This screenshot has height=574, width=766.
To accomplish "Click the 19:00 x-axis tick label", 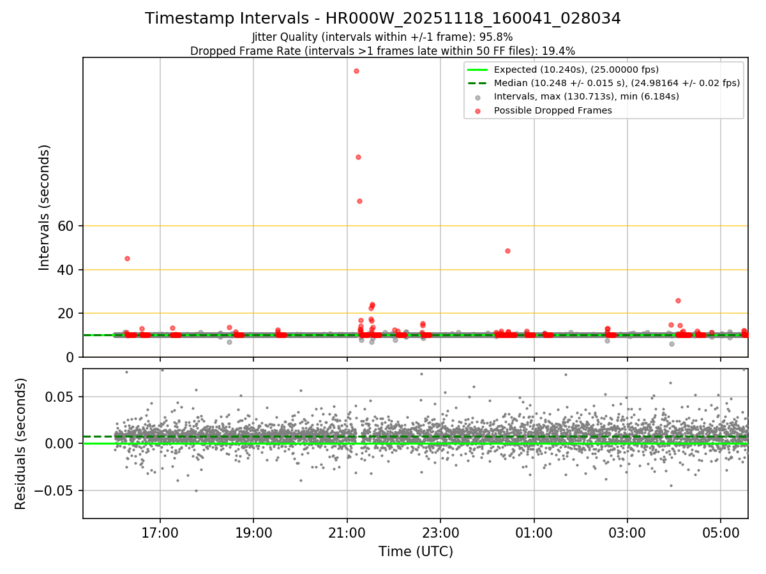I will 253,532.
